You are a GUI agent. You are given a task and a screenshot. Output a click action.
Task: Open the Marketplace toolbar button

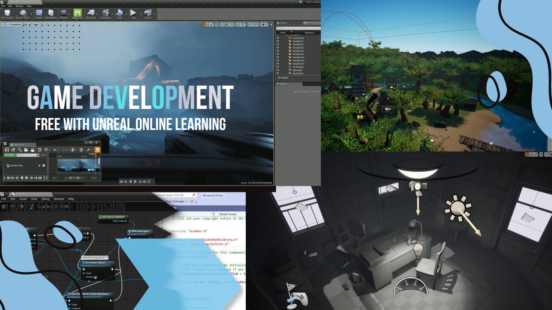[x=51, y=13]
